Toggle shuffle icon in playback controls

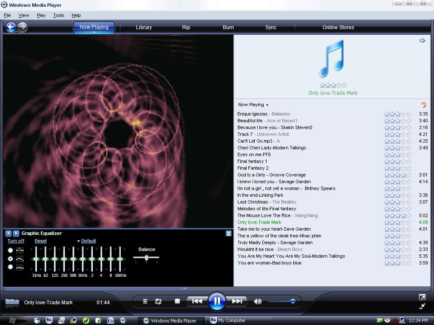145,301
